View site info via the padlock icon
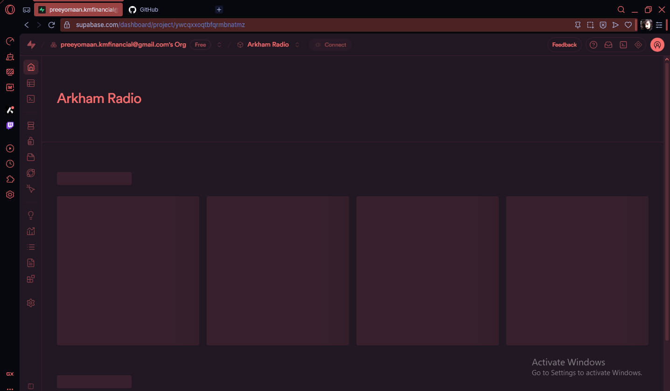 tap(67, 25)
